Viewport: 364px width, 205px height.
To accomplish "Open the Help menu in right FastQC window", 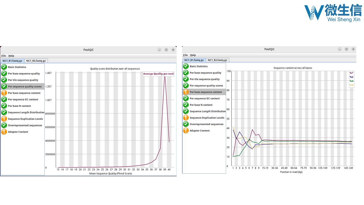I will 193,55.
